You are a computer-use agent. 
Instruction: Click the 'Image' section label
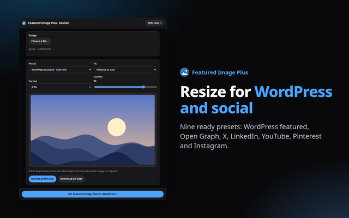click(33, 35)
